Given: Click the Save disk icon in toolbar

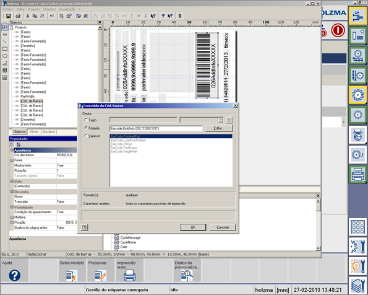Looking at the screenshot, I should 9,16.
